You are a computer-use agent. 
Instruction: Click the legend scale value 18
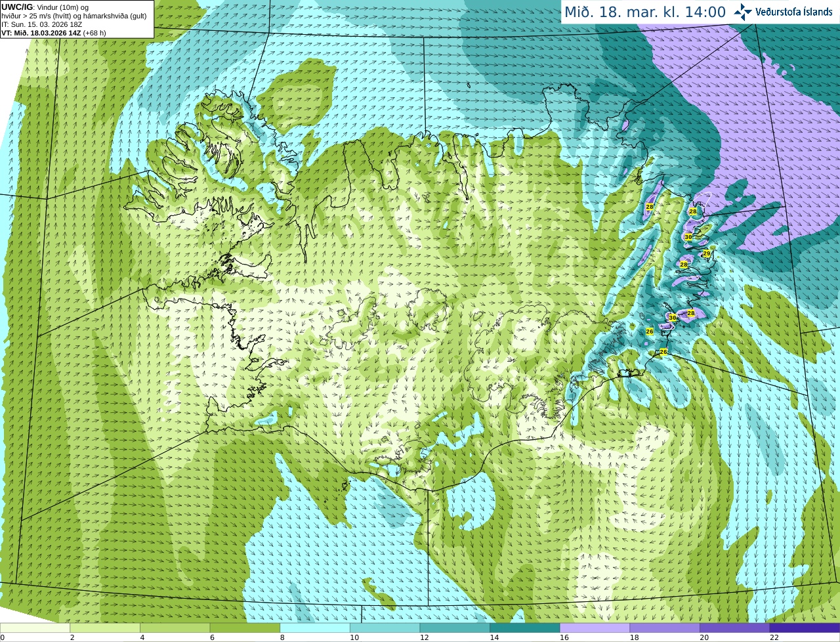click(635, 637)
